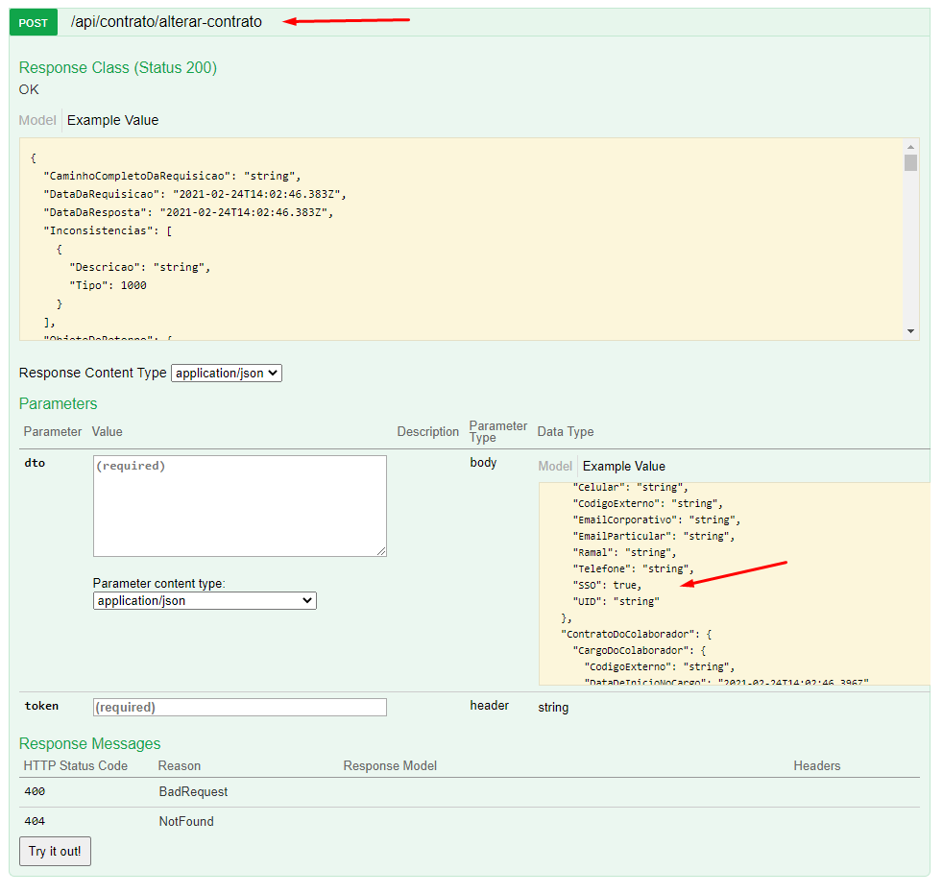Click the response example scrollbar thumb

click(x=910, y=162)
